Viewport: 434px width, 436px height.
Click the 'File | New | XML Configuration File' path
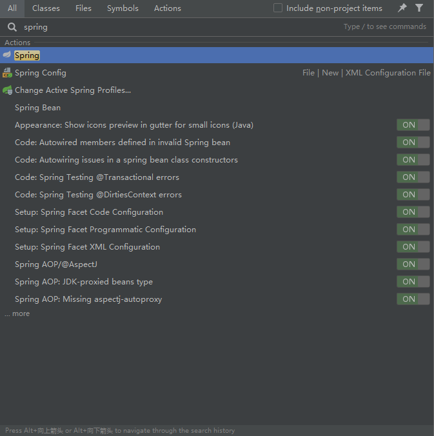366,73
